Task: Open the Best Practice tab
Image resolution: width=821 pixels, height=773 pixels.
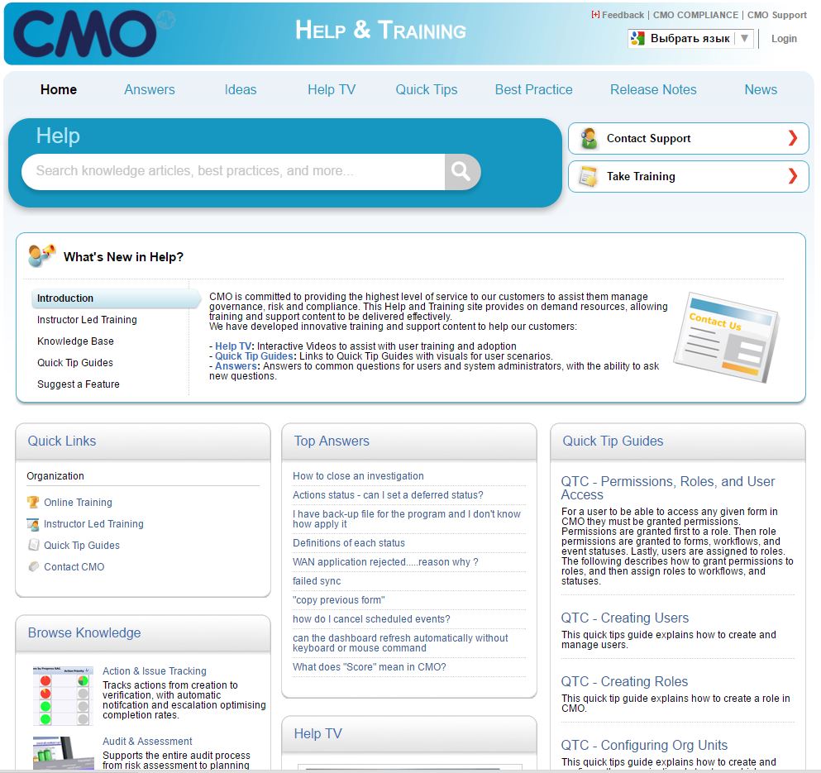Action: [x=534, y=89]
